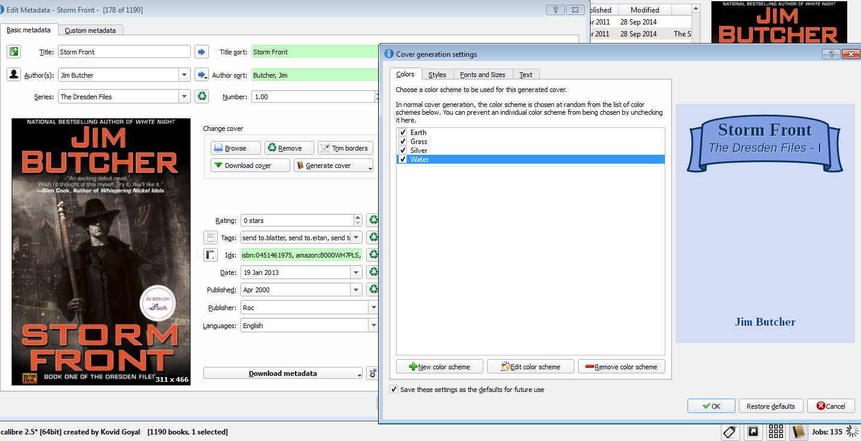Uncheck the Earth color scheme
This screenshot has width=861, height=441.
coord(403,133)
